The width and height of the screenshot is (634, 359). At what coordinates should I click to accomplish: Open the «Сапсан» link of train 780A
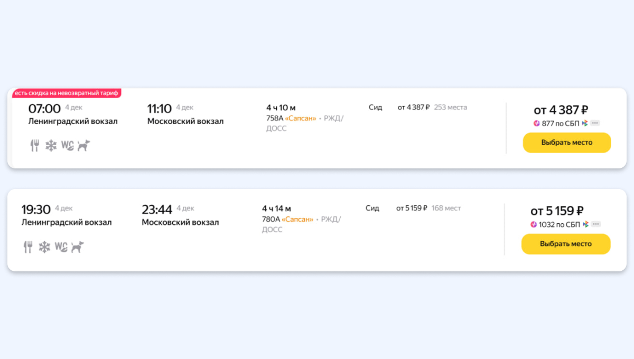tap(297, 219)
